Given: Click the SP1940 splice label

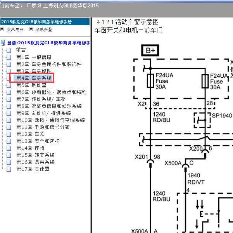Looking at the screenshot, I should [x=222, y=116].
